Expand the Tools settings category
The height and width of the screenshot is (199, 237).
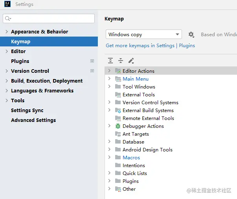(x=7, y=101)
